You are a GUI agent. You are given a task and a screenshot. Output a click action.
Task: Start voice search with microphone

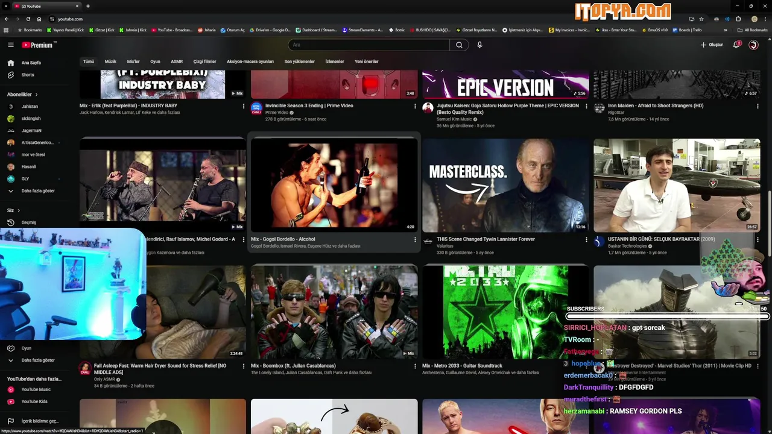coord(479,45)
